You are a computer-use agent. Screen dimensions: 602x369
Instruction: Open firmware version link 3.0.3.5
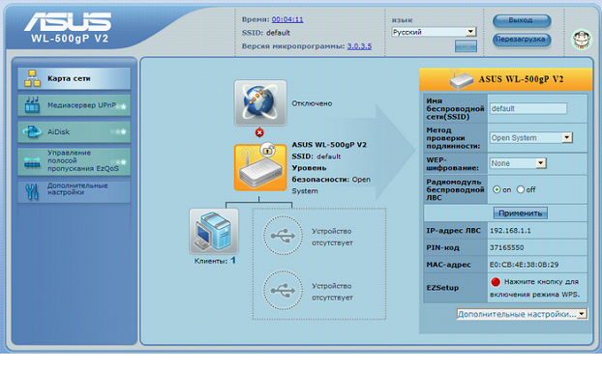(359, 46)
